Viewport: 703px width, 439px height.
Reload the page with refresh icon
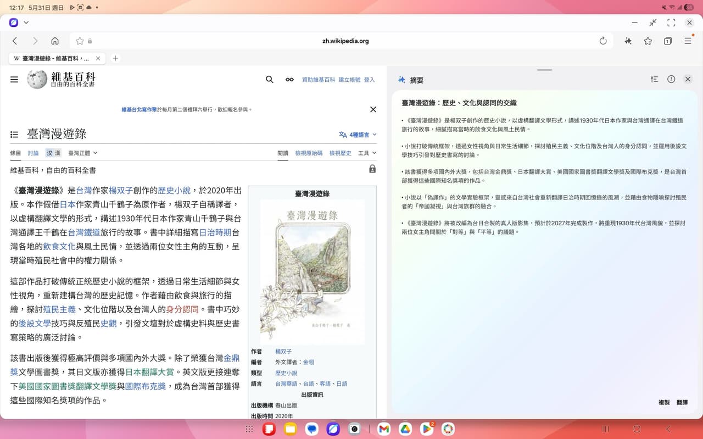(603, 41)
